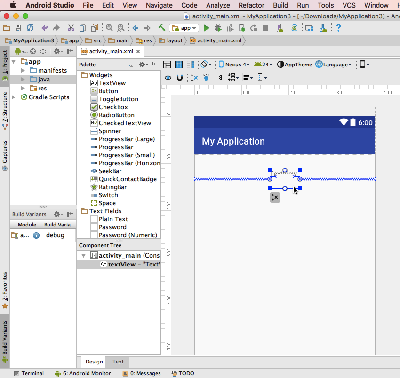Click the Undo arrow icon
The width and height of the screenshot is (400, 379).
(45, 28)
